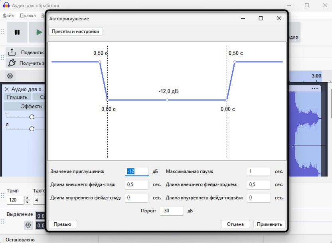Decrease tempo with the down arrow
This screenshot has width=332, height=243.
[27, 202]
